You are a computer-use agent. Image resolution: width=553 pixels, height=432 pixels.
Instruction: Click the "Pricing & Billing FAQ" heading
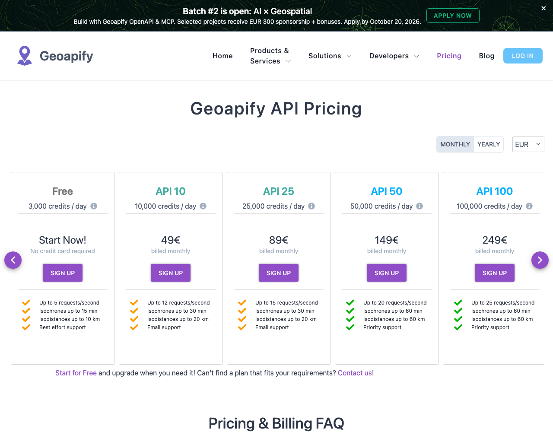coord(276,423)
